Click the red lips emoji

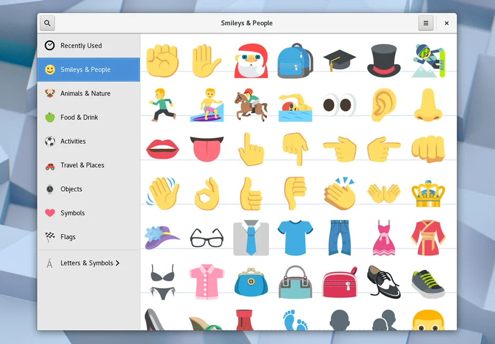pos(162,149)
